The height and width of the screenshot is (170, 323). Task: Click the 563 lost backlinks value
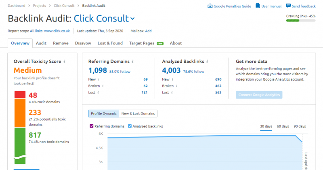(x=218, y=93)
